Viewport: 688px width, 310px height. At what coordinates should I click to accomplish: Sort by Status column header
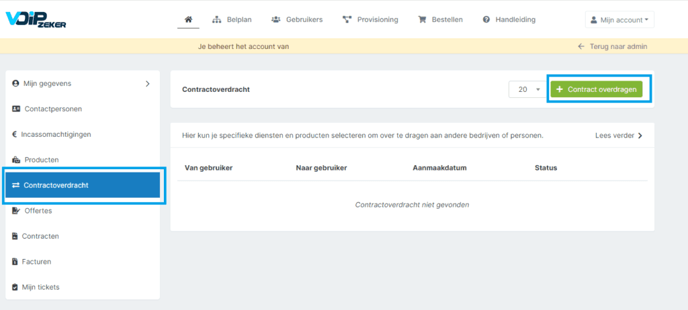tap(546, 168)
